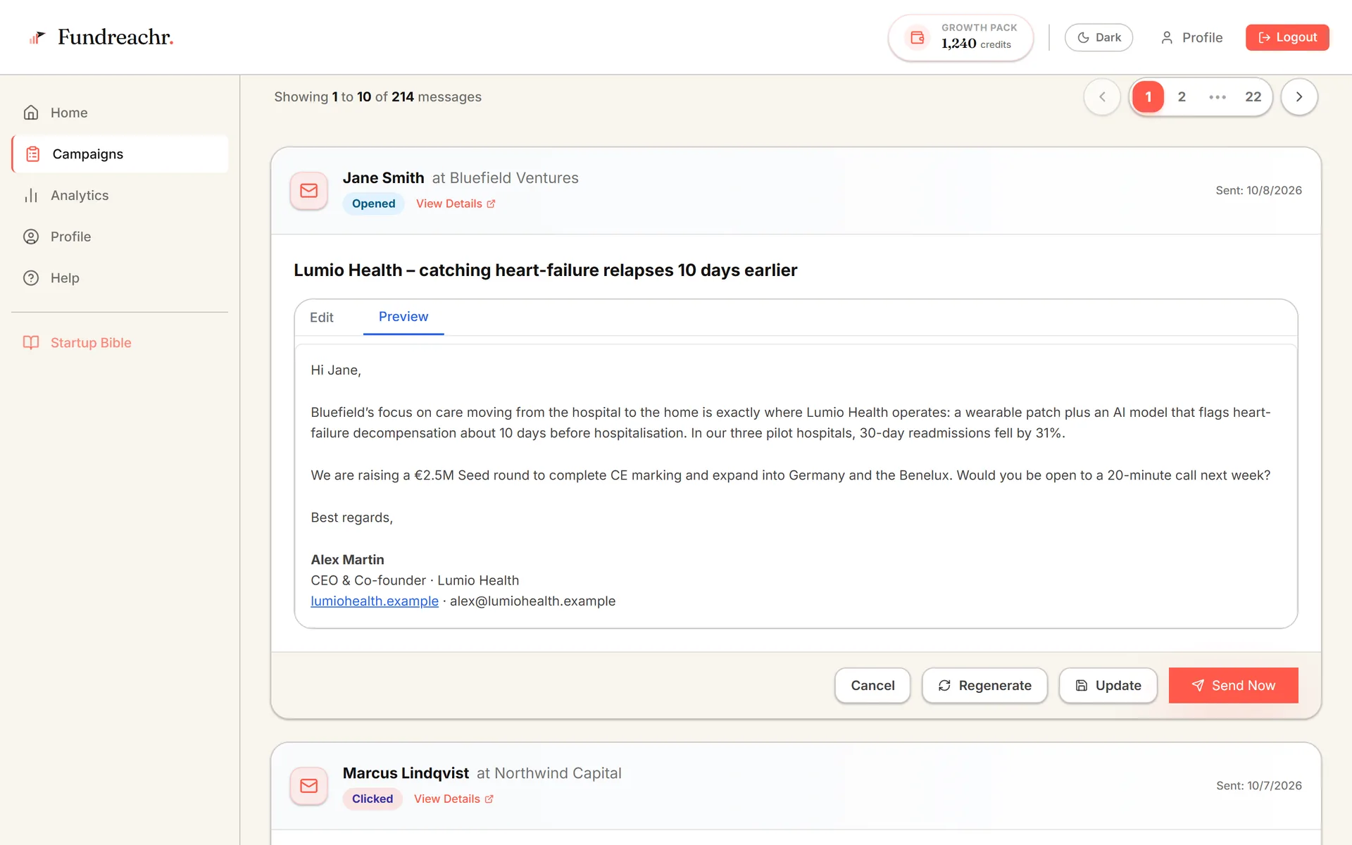Click the Startup Bible book icon
This screenshot has width=1352, height=845.
pos(31,343)
